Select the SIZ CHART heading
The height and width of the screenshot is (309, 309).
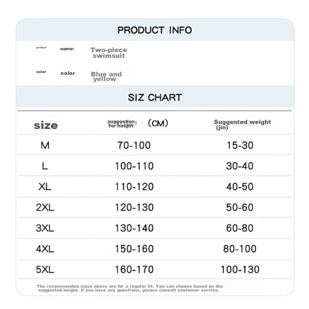click(x=155, y=97)
